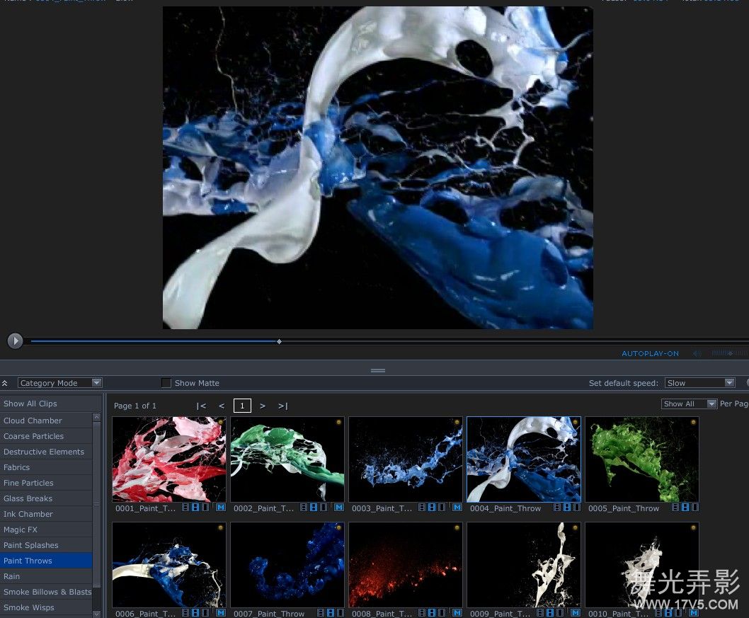Open the Magic FX category
This screenshot has width=749, height=618.
pyautogui.click(x=46, y=530)
